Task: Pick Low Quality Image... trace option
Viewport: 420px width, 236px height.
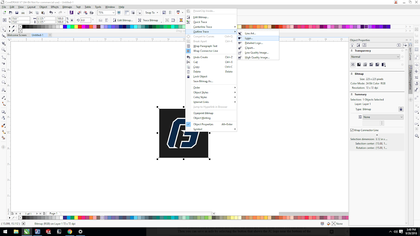Action: 258,53
